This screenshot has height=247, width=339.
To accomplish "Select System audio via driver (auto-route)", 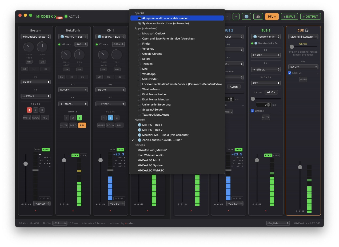I will 177,23.
